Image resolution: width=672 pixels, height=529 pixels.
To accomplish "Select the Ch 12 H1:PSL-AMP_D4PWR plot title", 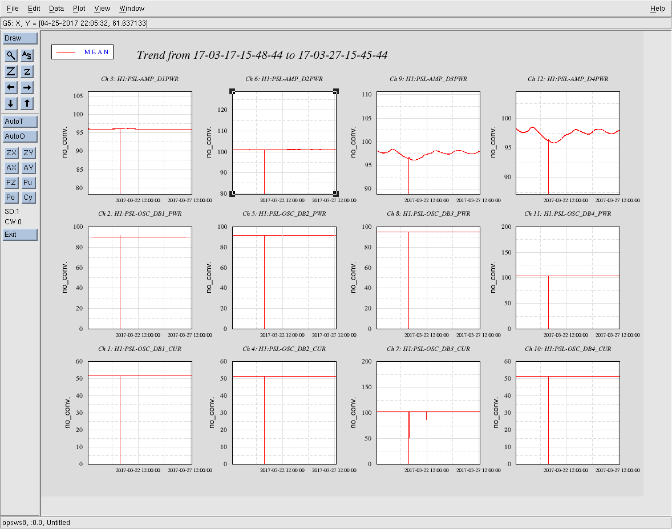I will [568, 79].
